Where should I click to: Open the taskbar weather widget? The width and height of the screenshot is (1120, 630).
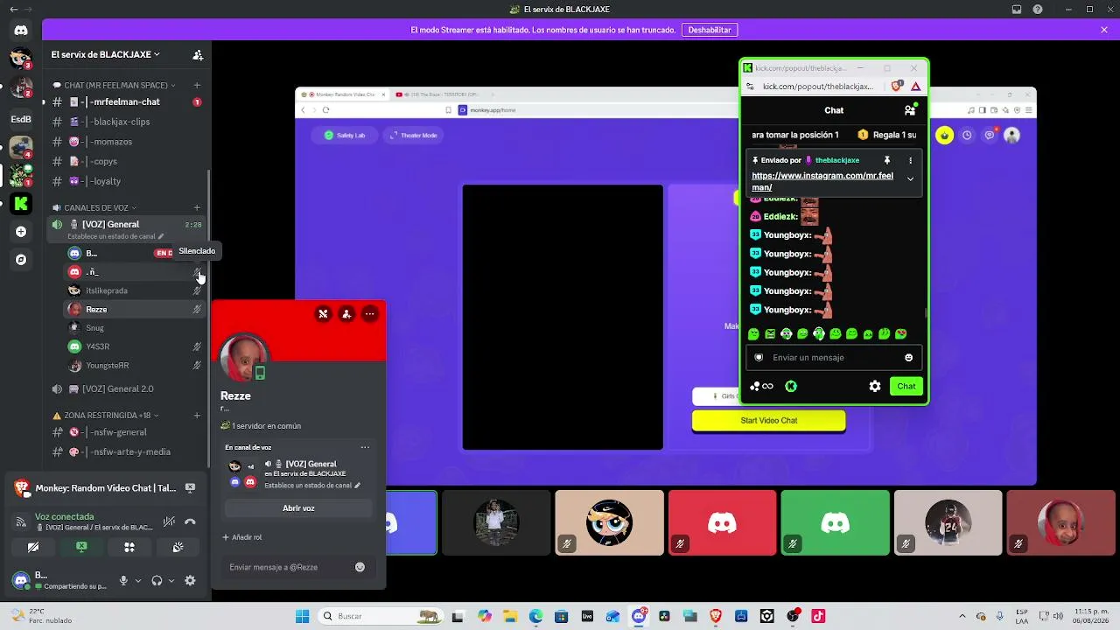(x=39, y=616)
